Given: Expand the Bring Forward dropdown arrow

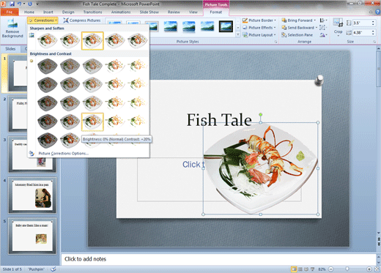Looking at the screenshot, I should pos(315,20).
